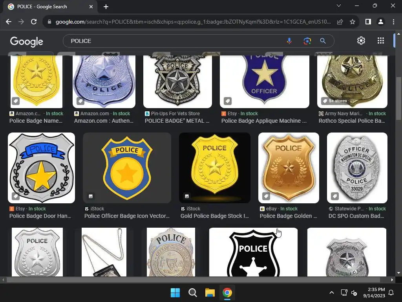Open the Etsy blue OFFICER badge image

pyautogui.click(x=265, y=82)
